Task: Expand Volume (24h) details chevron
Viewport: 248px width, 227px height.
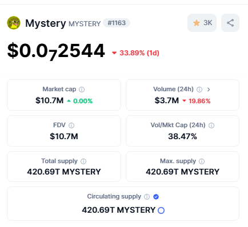Action: 209,90
